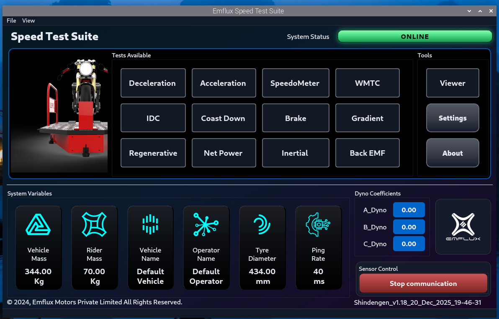This screenshot has height=319, width=499.
Task: Open the File menu
Action: tap(11, 21)
